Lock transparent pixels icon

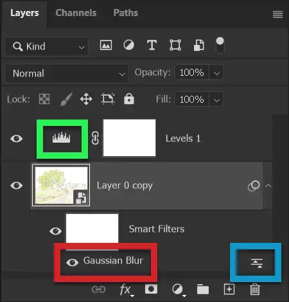(x=44, y=99)
